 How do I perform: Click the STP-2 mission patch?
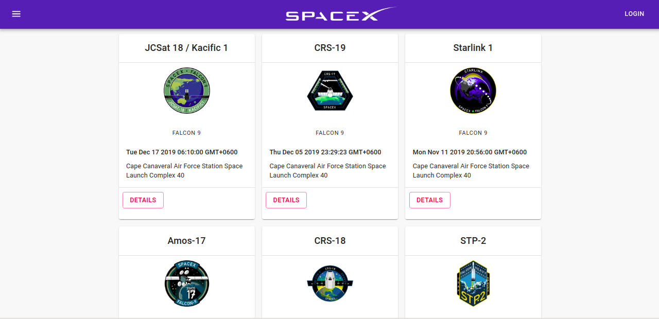[473, 283]
